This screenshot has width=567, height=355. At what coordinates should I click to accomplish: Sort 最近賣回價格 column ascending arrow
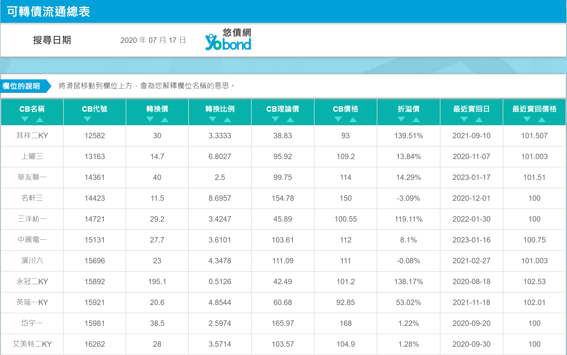(542, 119)
